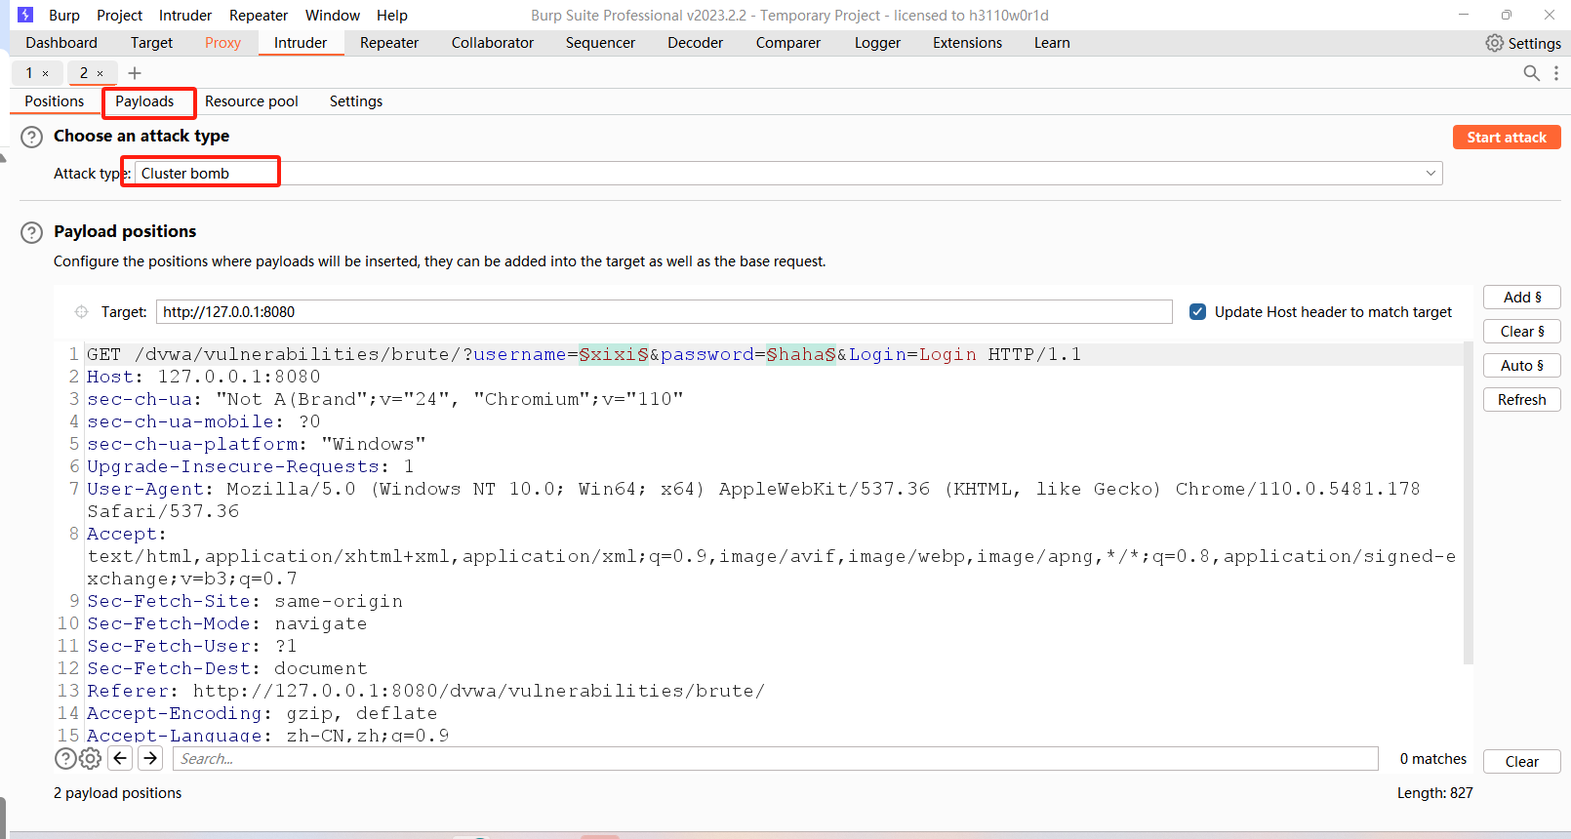Viewport: 1571px width, 839px height.
Task: Toggle Update Host header to match target
Action: pyautogui.click(x=1197, y=312)
